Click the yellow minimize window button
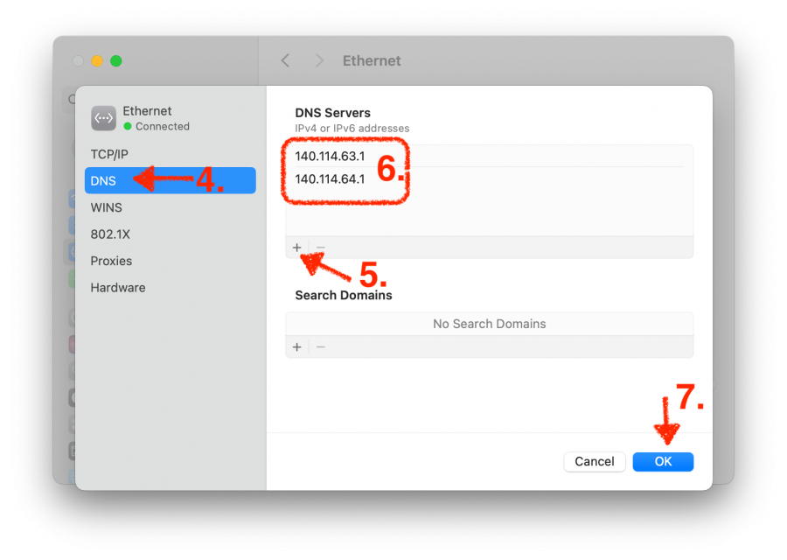This screenshot has height=560, width=787. [x=97, y=61]
